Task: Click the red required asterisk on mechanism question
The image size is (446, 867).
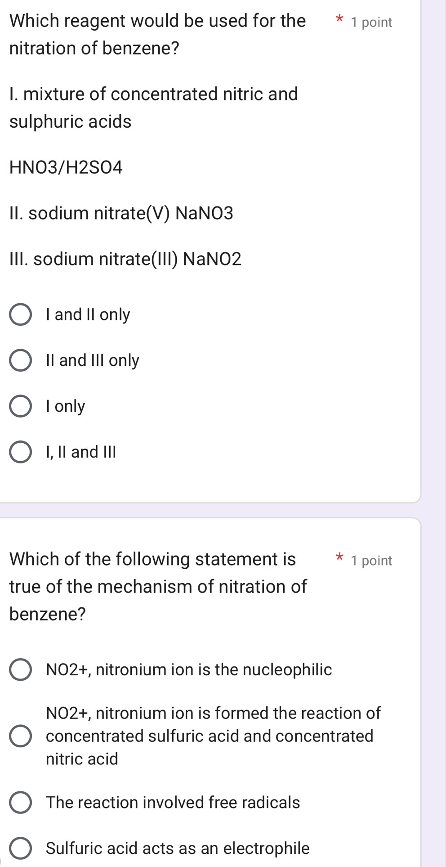Action: [x=340, y=558]
